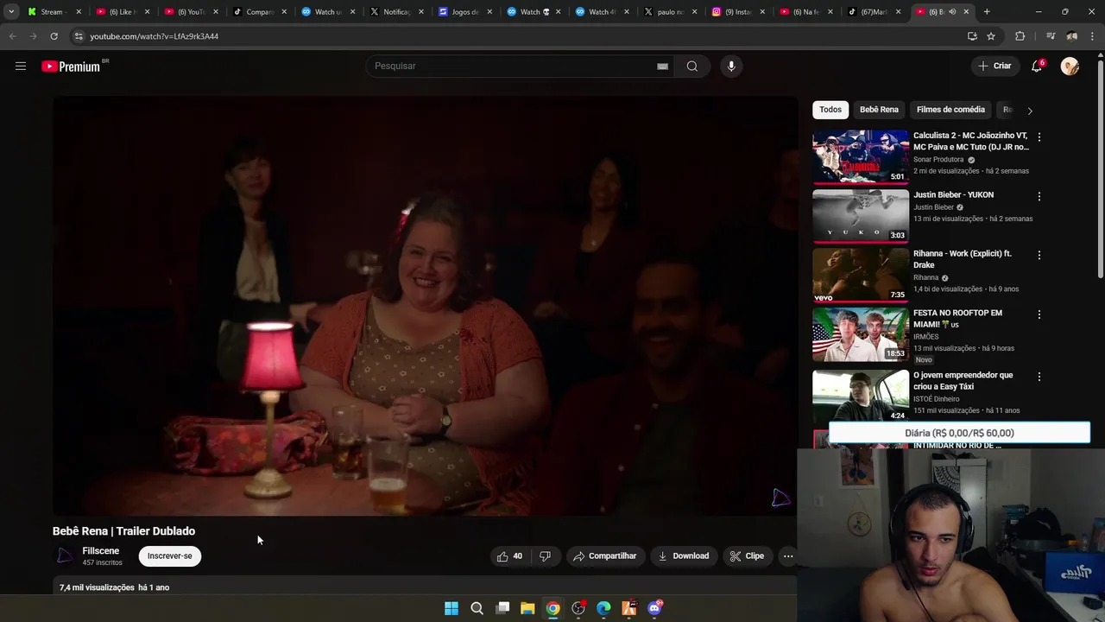Expand more filter chips with arrow

[1029, 111]
